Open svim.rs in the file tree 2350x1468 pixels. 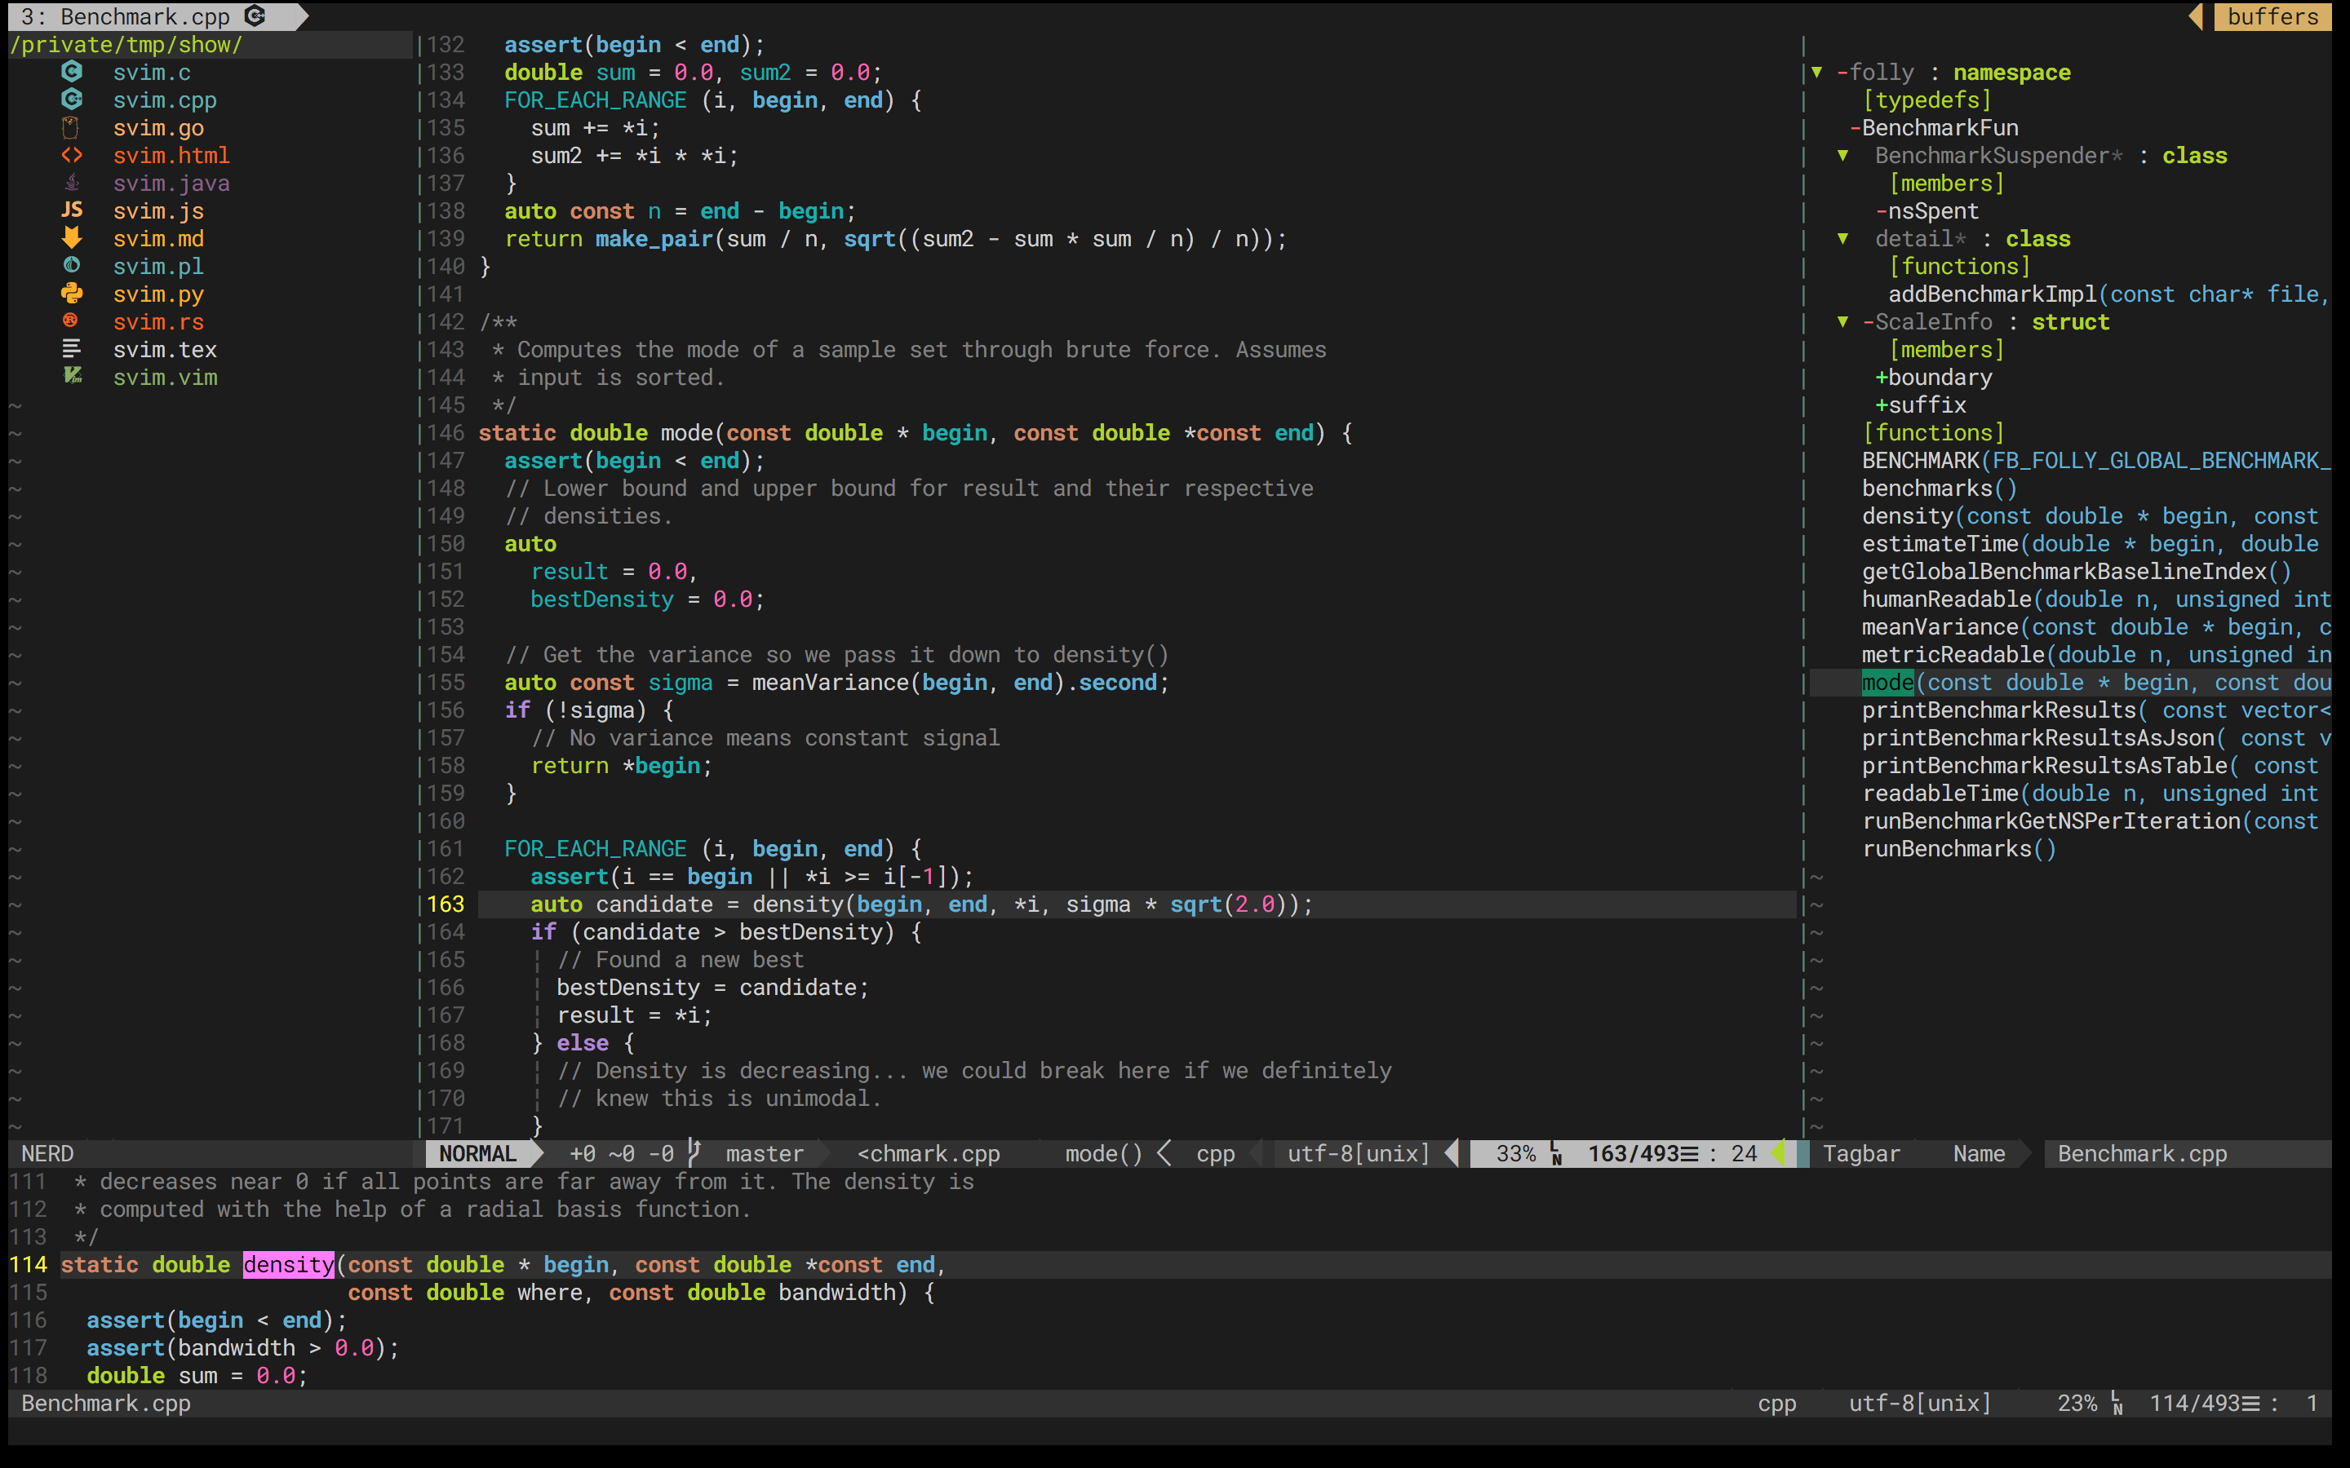[x=158, y=322]
